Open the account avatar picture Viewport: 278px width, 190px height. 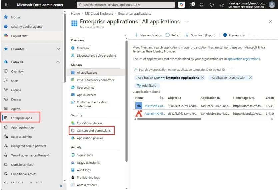click(272, 5)
